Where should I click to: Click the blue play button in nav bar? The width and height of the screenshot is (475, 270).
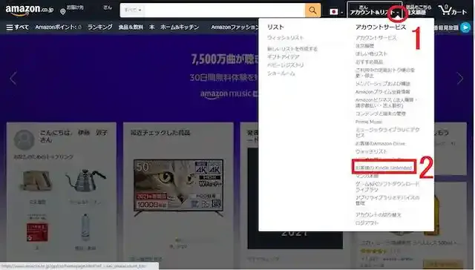coord(465,27)
